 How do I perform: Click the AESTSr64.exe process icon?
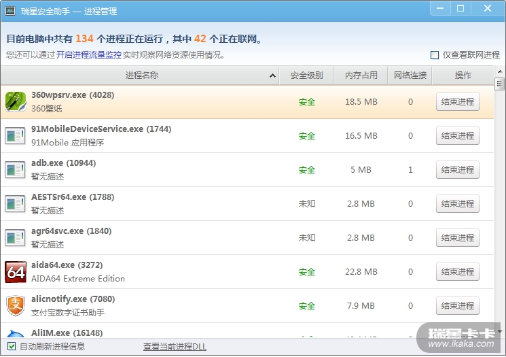tap(15, 204)
